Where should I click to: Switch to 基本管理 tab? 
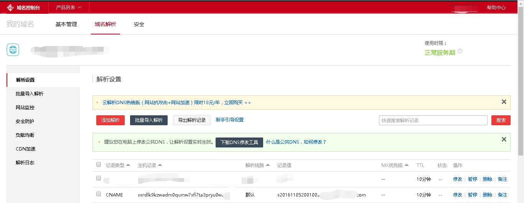66,24
